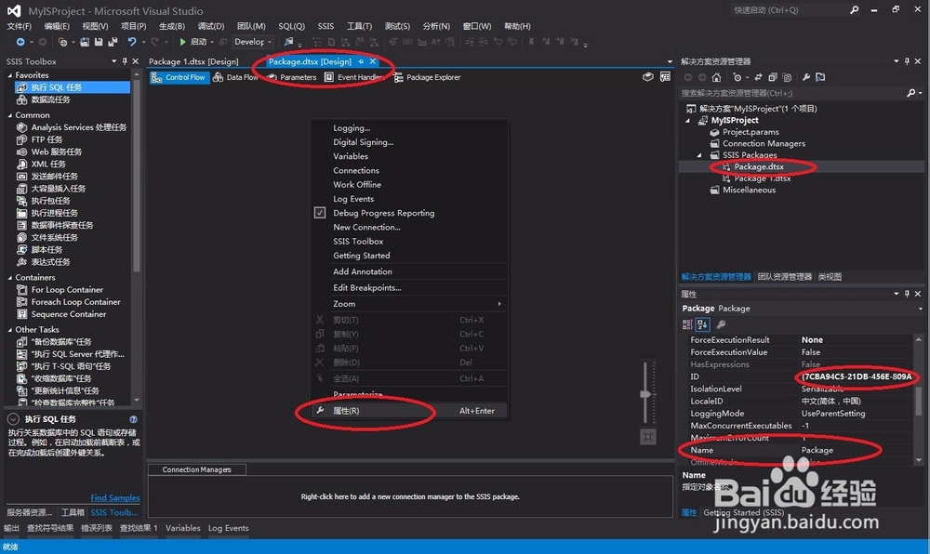Open the Find Samples link
Screen dimensions: 930x554
[115, 497]
